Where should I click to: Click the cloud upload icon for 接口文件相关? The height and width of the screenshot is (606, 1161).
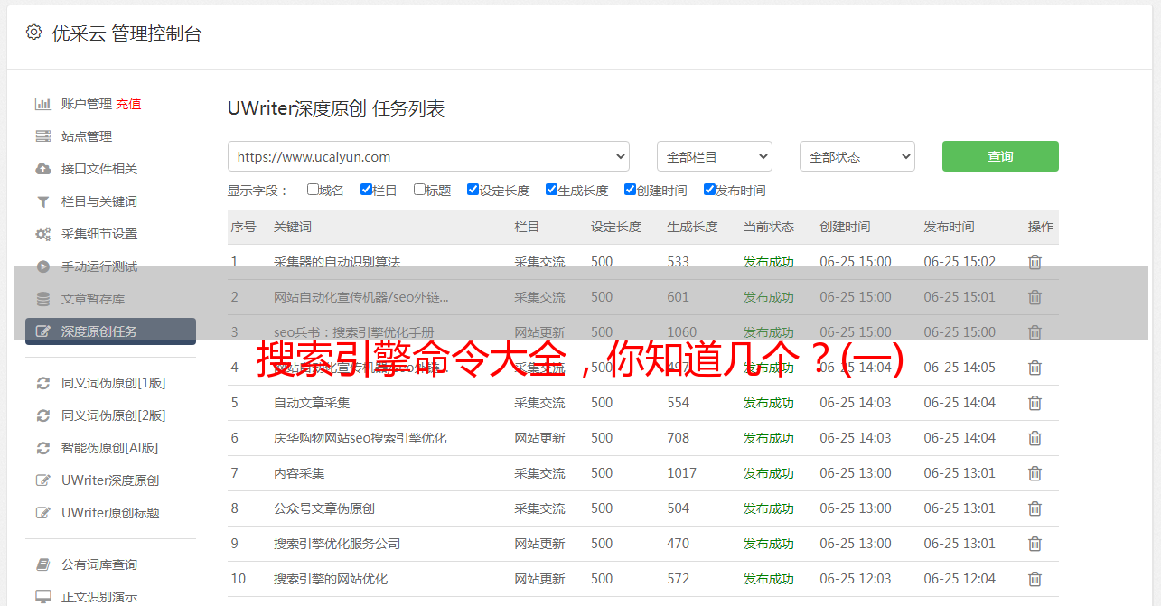point(42,169)
